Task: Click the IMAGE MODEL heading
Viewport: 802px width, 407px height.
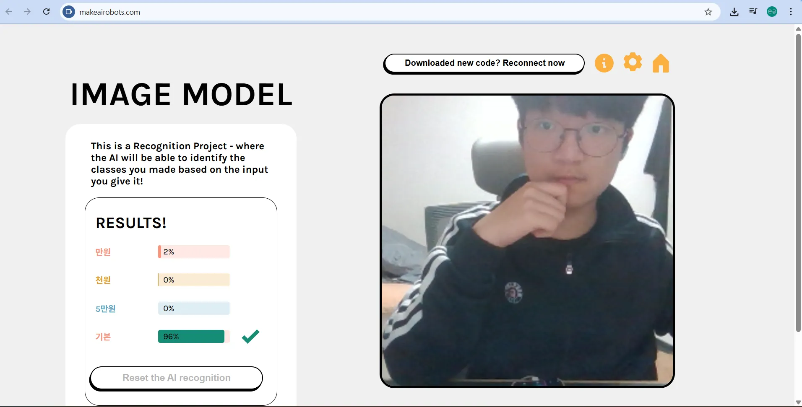Action: pos(182,94)
